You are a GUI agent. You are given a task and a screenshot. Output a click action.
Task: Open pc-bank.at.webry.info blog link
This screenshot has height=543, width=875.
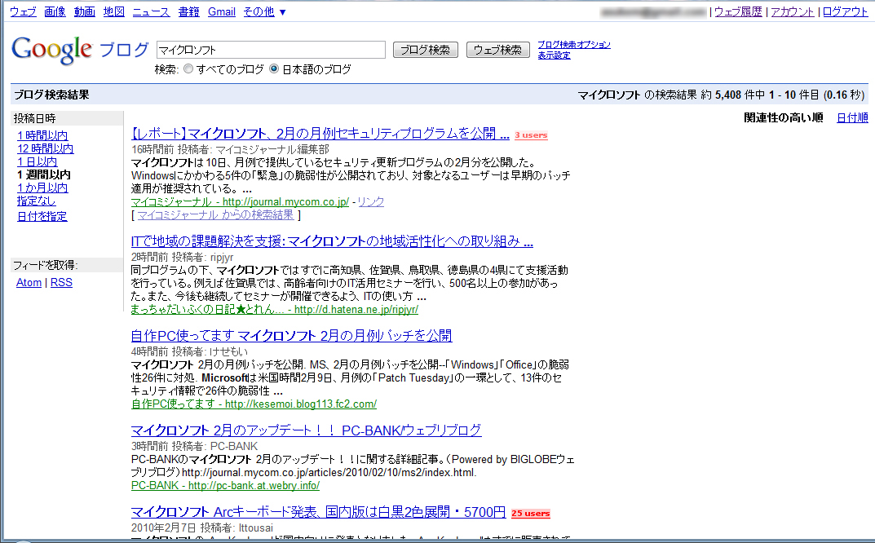tap(225, 485)
